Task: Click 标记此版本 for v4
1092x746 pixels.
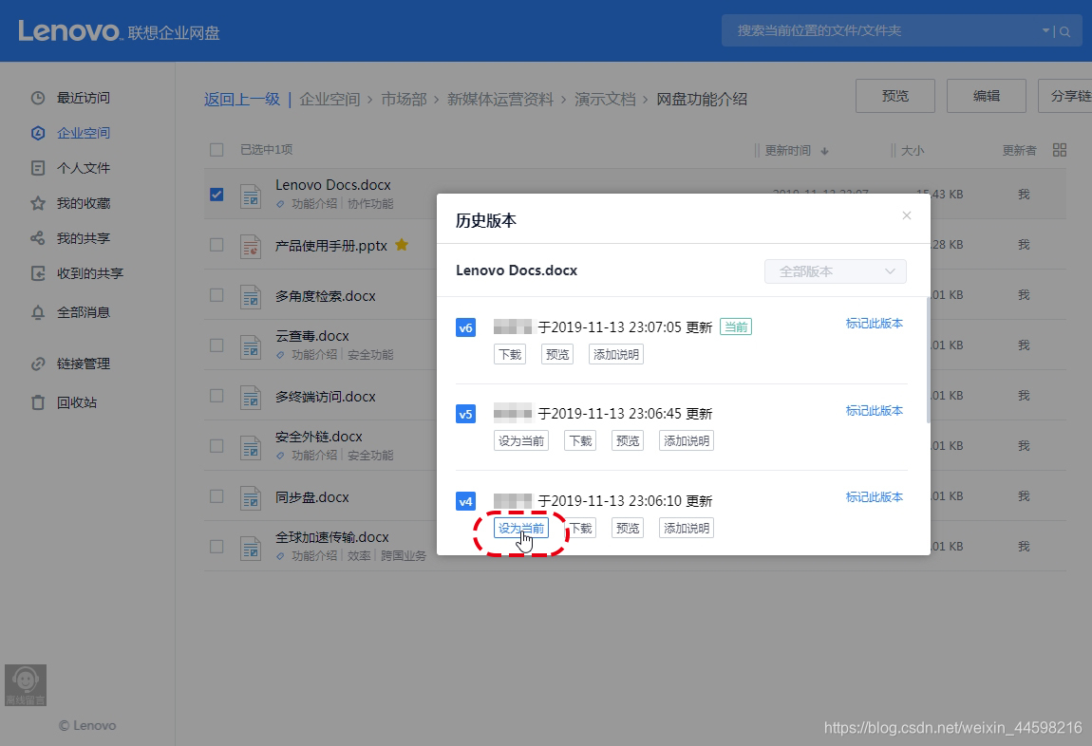Action: tap(874, 497)
